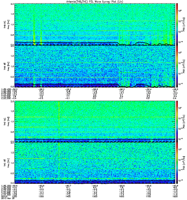Click the 1.5 tick of THB B-perpendicular panel
The image size is (187, 200).
point(12,14)
